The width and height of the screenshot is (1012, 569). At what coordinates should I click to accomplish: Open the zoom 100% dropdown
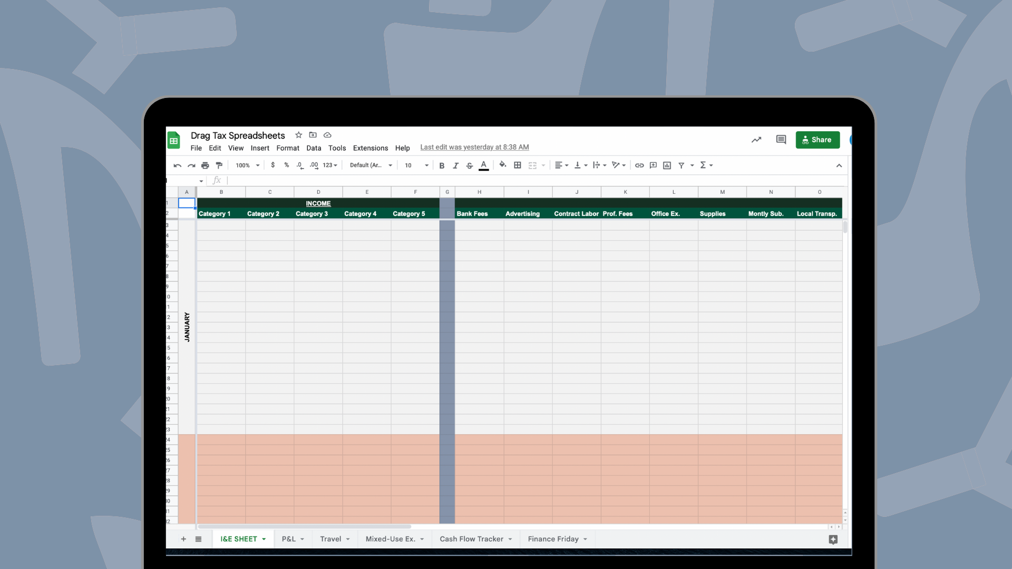click(247, 165)
